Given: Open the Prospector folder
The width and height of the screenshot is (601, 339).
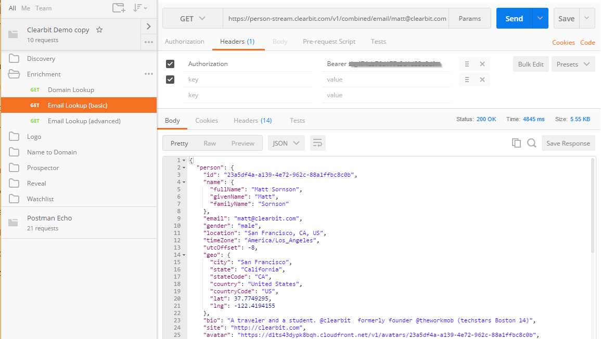Looking at the screenshot, I should pos(79,168).
